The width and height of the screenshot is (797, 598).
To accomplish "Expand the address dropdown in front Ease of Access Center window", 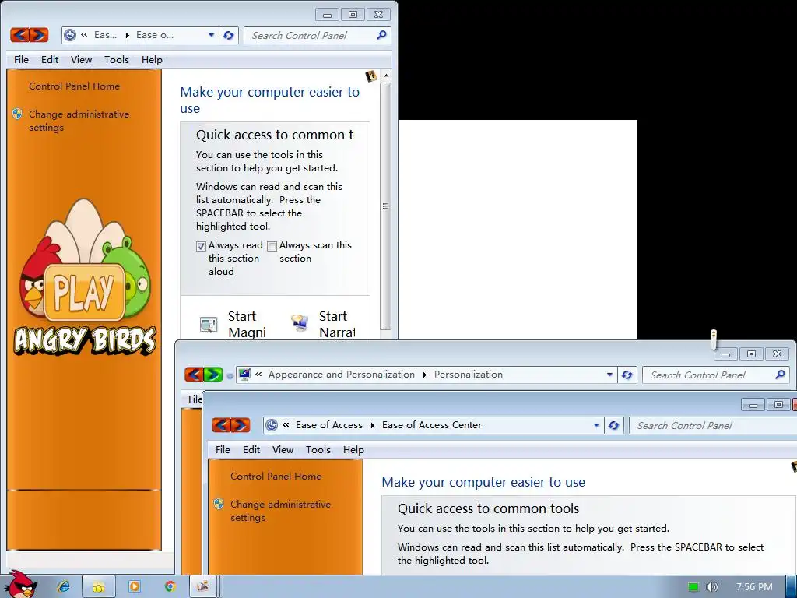I will [596, 425].
